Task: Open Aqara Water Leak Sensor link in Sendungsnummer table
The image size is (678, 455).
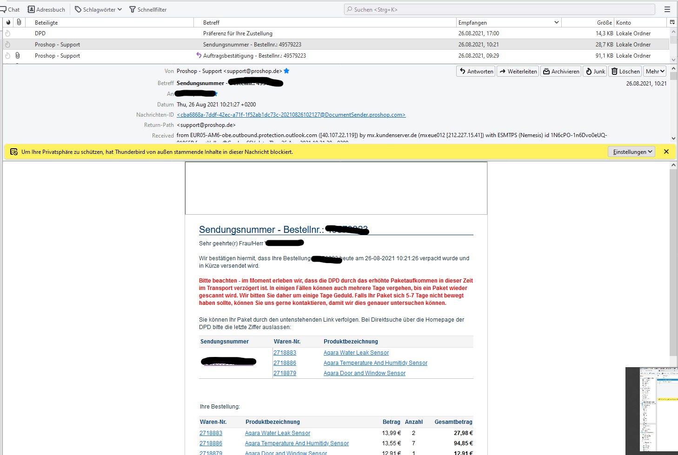Action: tap(356, 353)
